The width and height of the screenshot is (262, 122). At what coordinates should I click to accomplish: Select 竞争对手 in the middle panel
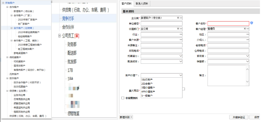click(68, 18)
